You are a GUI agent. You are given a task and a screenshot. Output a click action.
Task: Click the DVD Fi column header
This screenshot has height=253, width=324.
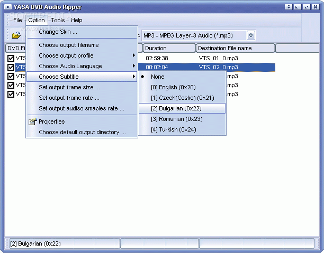[16, 48]
